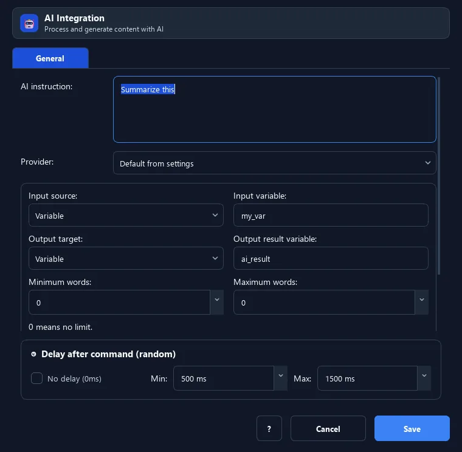Click the 'Process and generate content with AI' subtitle
This screenshot has height=452, width=462.
pos(104,29)
